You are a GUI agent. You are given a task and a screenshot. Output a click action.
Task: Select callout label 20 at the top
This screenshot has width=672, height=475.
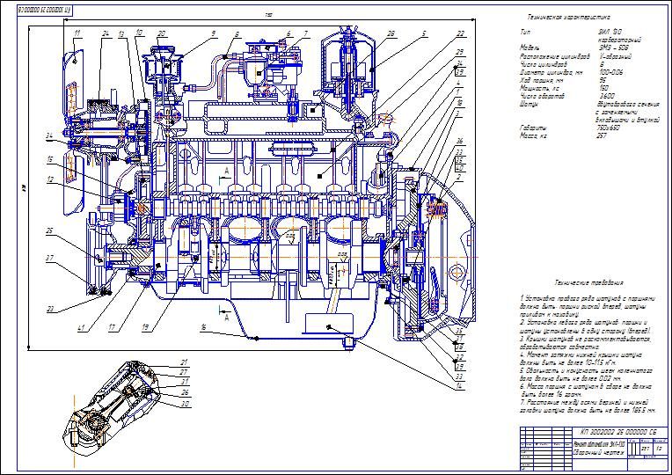pos(161,33)
